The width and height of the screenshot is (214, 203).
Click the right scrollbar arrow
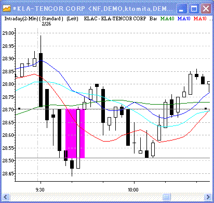(208, 197)
